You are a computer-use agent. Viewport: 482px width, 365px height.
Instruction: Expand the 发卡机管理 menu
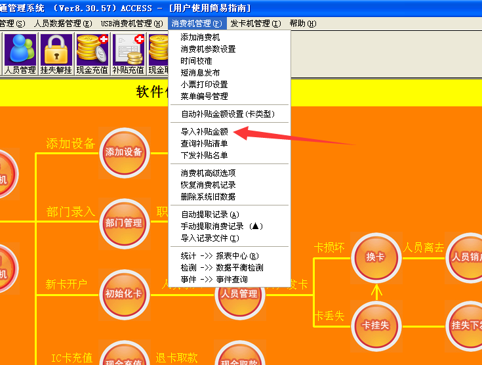[x=255, y=24]
